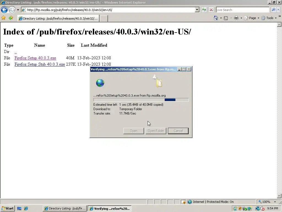Image resolution: width=282 pixels, height=212 pixels.
Task: Download Firefox Setup 40.0.3.exe link
Action: coord(35,58)
